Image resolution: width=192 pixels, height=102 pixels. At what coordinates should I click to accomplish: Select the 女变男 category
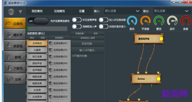pyautogui.click(x=37, y=90)
